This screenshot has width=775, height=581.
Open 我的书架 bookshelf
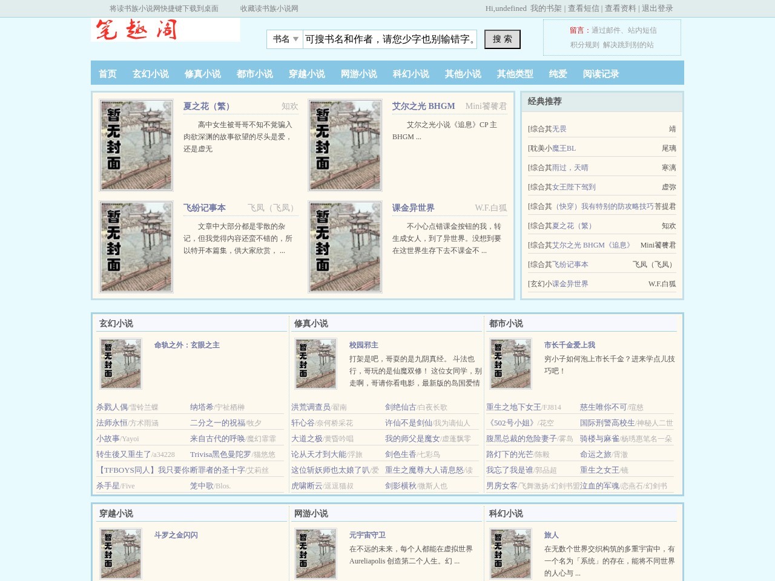548,8
